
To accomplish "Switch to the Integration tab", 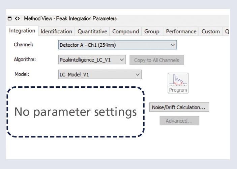I will 22,31.
